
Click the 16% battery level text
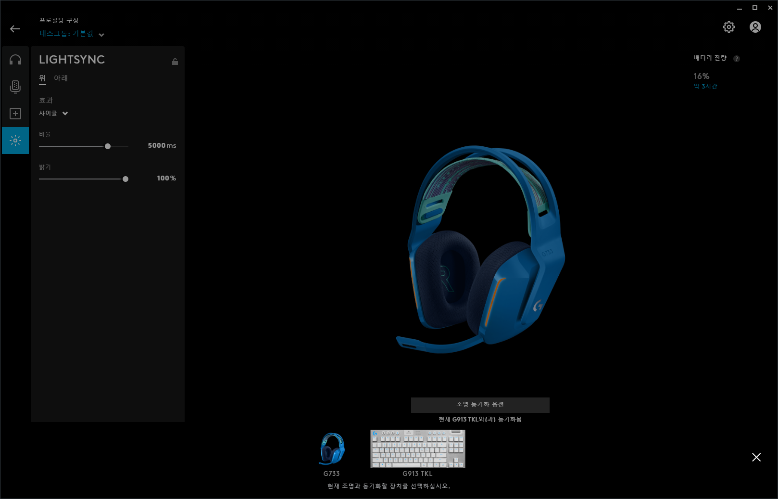pos(701,76)
